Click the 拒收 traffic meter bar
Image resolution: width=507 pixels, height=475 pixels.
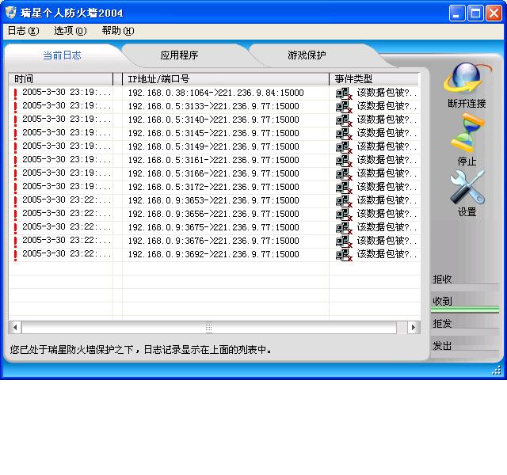[465, 287]
